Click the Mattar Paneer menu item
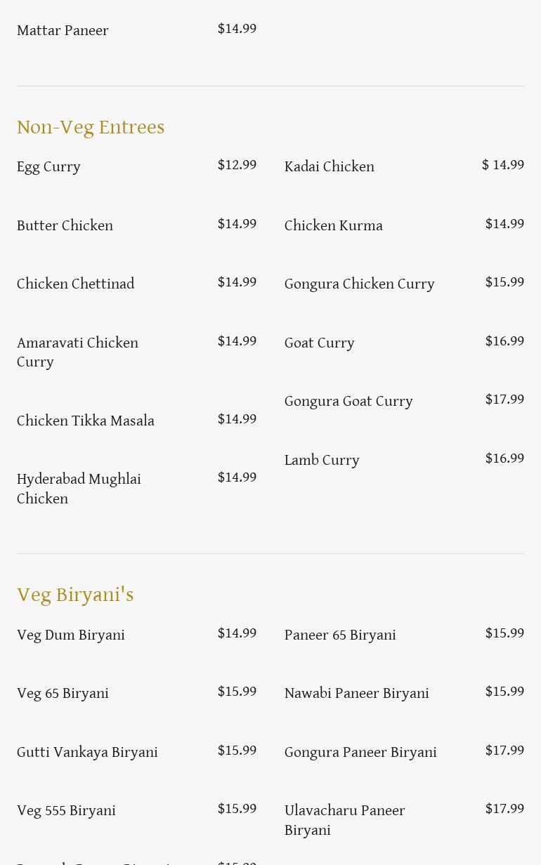The width and height of the screenshot is (541, 865). (x=63, y=31)
